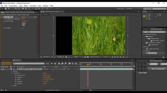Open the viewer magnification dropdown
The image size is (167, 93).
click(47, 57)
